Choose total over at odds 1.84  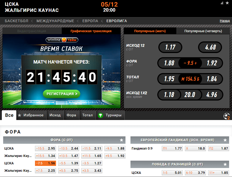[x=212, y=79]
